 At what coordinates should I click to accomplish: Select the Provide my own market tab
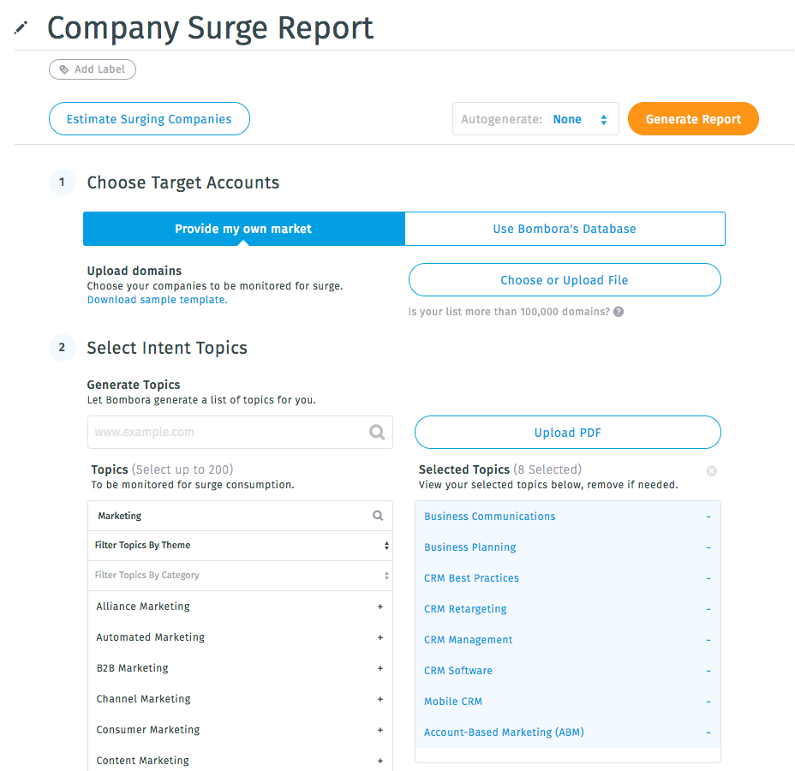click(243, 229)
